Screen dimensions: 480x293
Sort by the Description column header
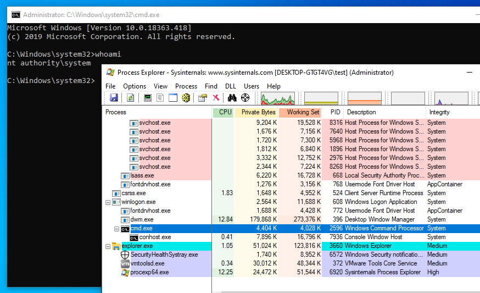click(384, 112)
